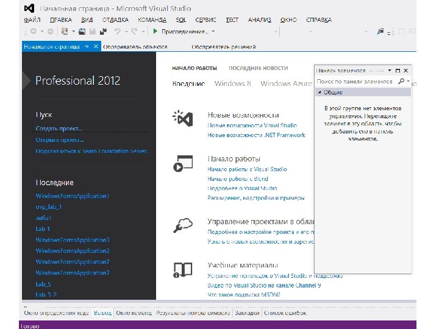
Task: Click the Начало работы video icon
Action: coord(183,163)
